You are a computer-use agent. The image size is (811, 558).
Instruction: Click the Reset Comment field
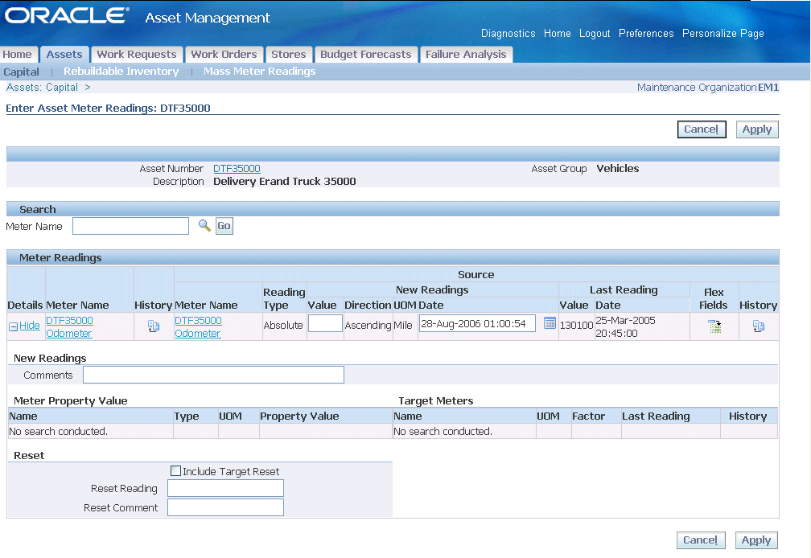click(225, 507)
